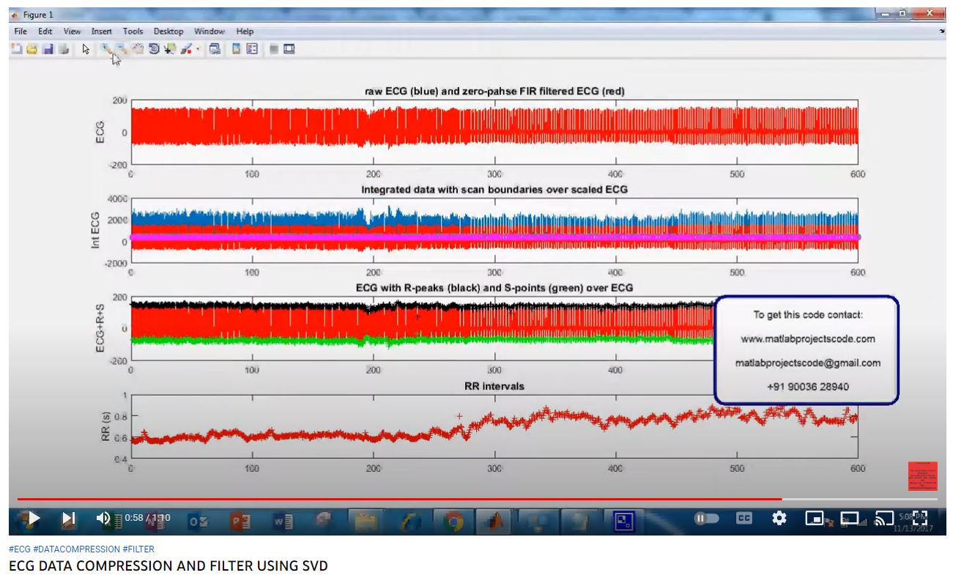
Task: Enter full screen mode in the video player
Action: coord(919,518)
